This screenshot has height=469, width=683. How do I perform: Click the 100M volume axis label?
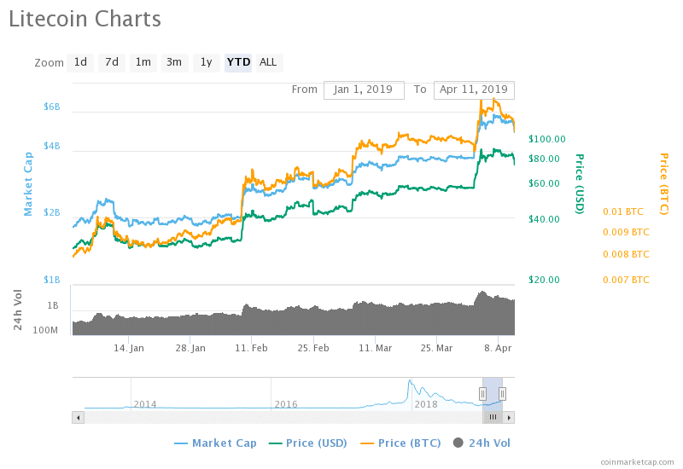(45, 331)
